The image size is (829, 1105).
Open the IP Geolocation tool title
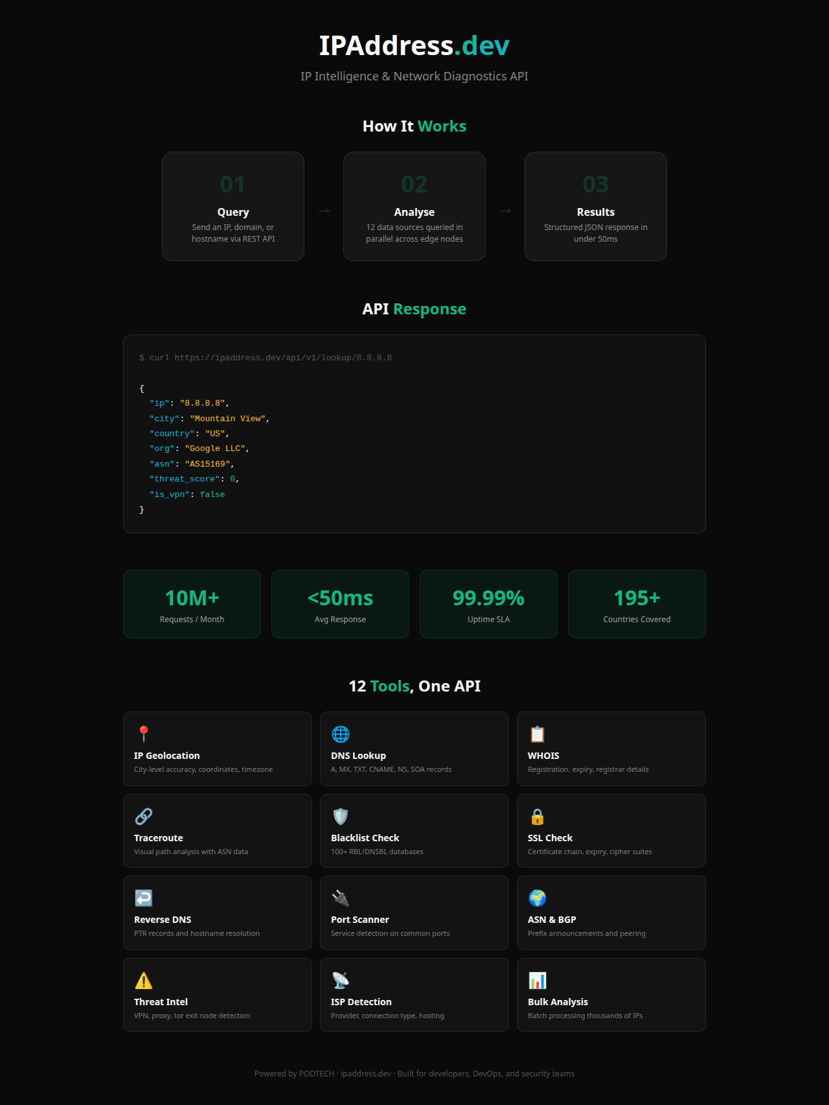pyautogui.click(x=167, y=756)
